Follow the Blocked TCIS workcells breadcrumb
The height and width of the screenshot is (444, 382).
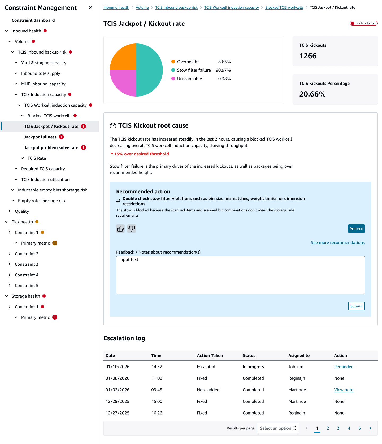284,7
